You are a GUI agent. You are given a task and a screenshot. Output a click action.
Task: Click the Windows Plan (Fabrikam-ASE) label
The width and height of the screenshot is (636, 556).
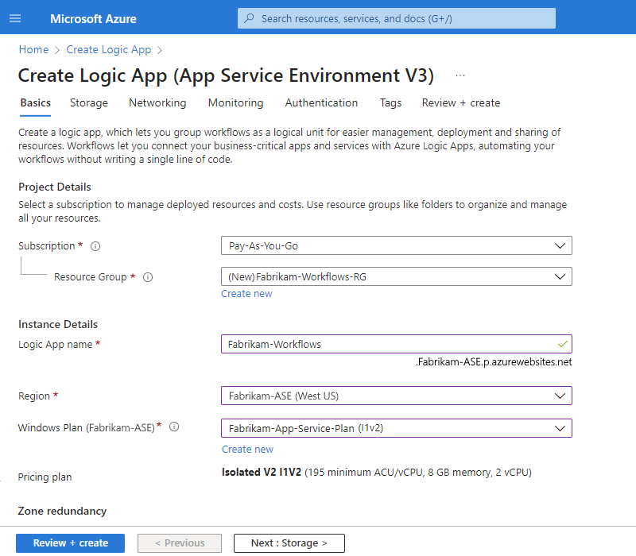87,428
